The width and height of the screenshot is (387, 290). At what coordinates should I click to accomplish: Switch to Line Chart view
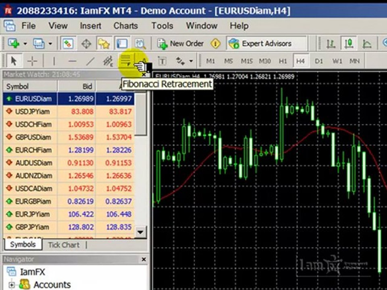pyautogui.click(x=367, y=43)
